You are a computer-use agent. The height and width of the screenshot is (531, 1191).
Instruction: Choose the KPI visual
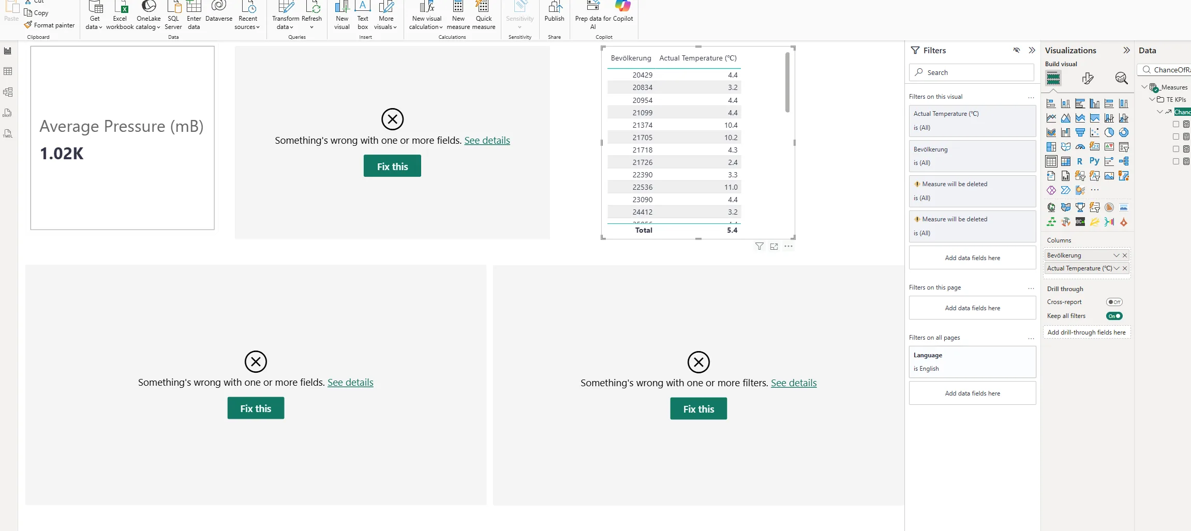[x=1109, y=147]
